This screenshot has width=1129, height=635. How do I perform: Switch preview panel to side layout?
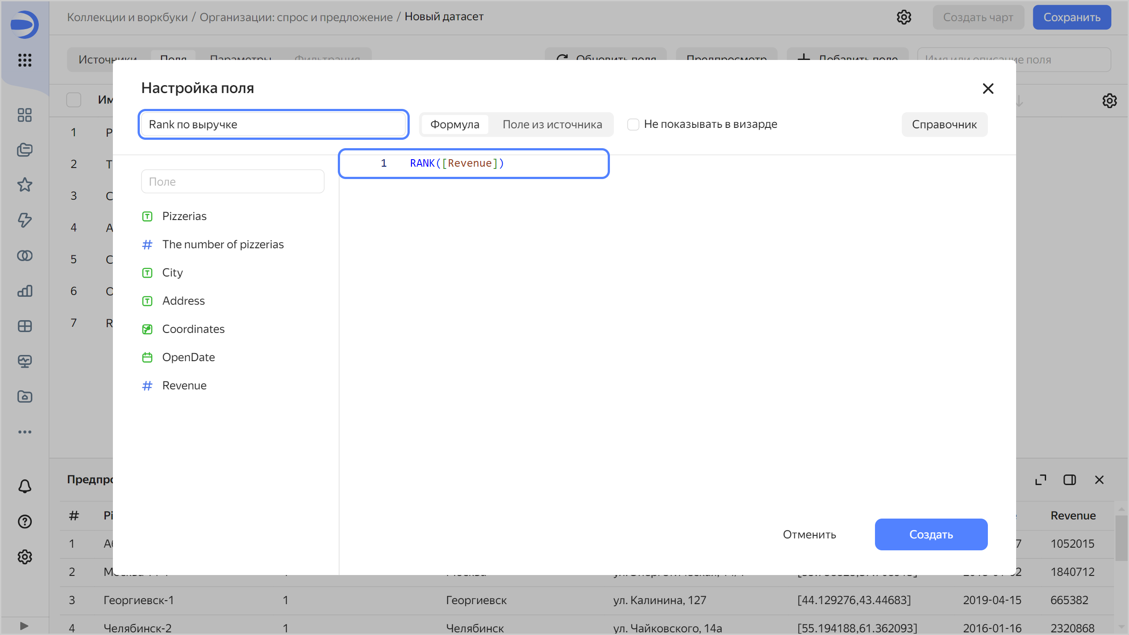(1069, 480)
